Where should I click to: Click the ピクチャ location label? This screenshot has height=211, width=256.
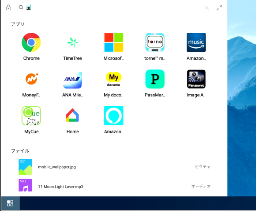[x=203, y=167]
